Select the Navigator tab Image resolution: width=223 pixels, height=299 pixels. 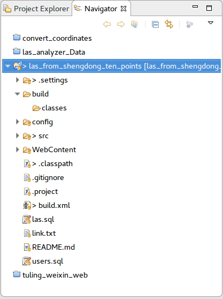coord(101,9)
